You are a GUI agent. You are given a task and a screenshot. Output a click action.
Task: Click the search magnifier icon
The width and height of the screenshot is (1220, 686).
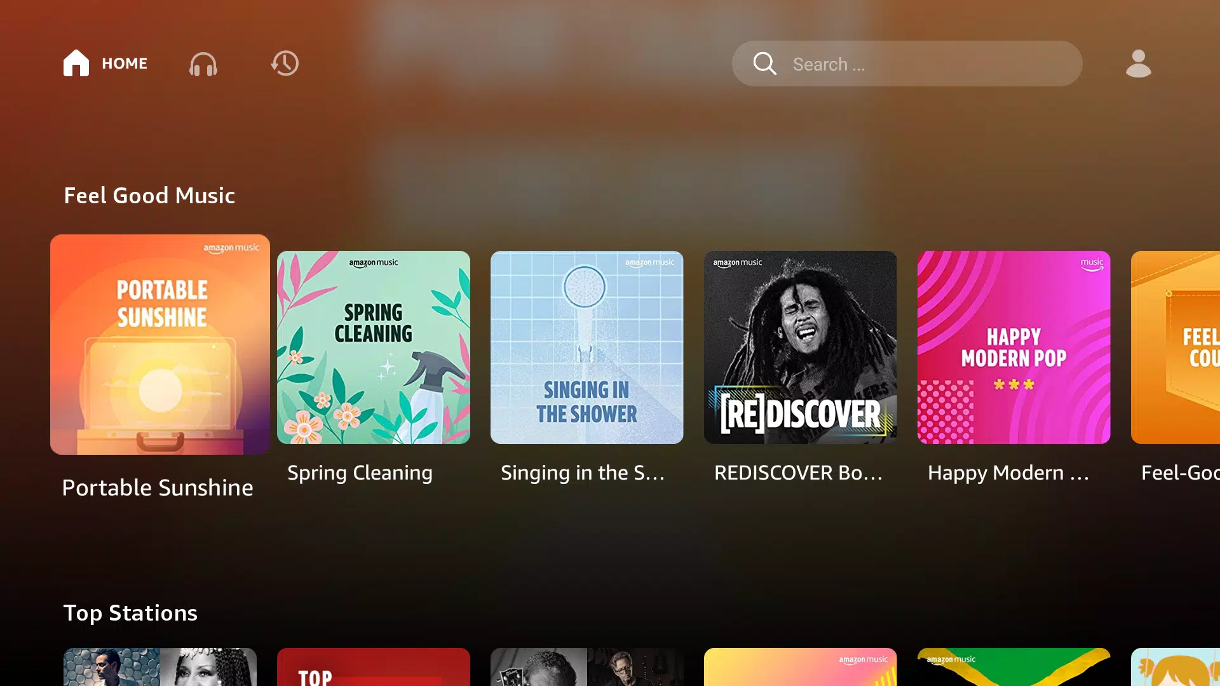point(764,64)
